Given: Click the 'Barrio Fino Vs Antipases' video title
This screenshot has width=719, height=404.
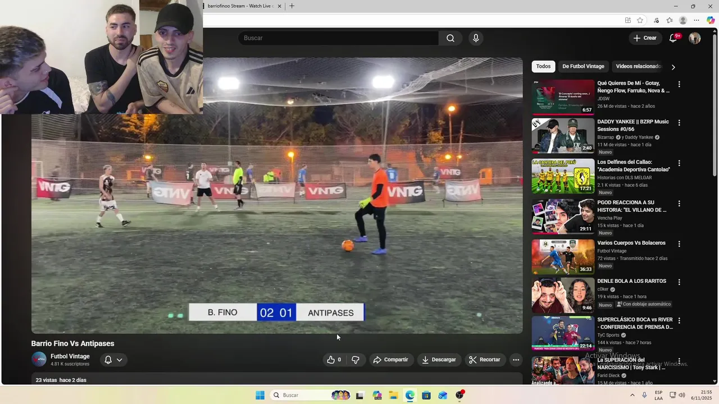Looking at the screenshot, I should (72, 343).
